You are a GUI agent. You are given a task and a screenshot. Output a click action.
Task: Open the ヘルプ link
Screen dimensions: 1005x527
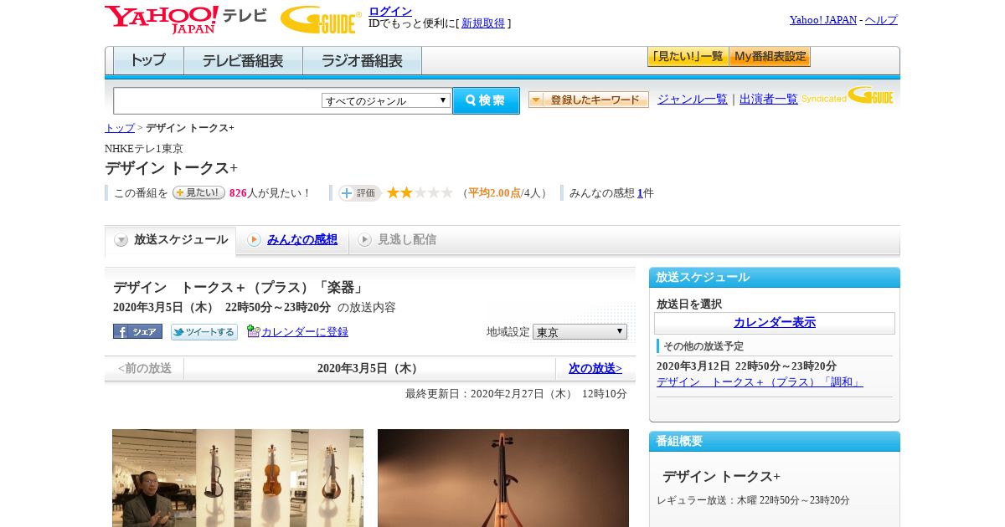[x=881, y=19]
